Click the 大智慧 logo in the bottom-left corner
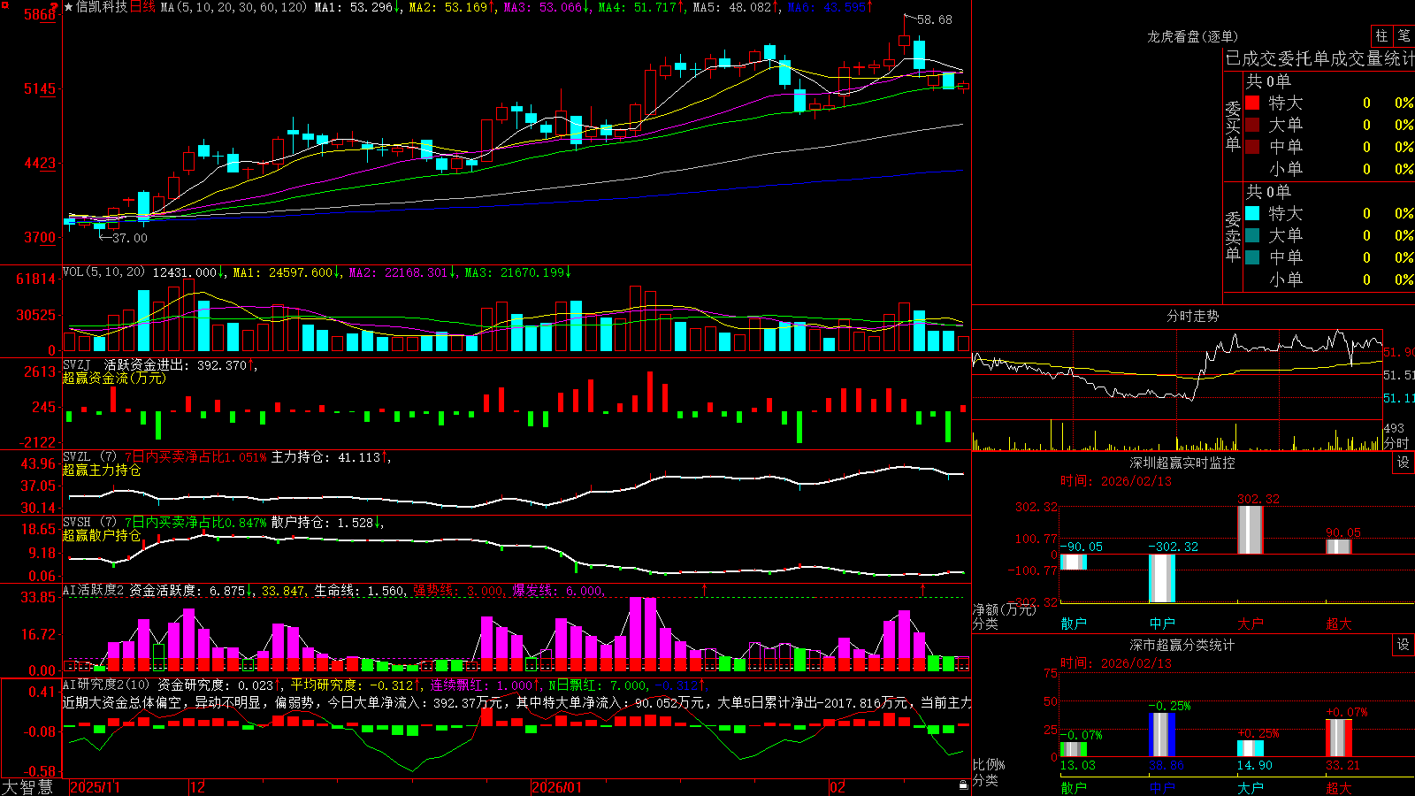 pos(27,787)
